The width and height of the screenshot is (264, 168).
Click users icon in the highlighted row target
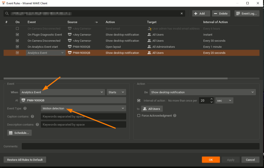coord(149,53)
